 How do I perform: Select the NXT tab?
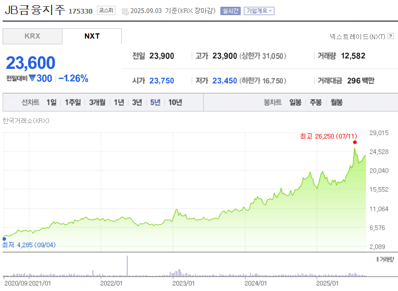92,36
